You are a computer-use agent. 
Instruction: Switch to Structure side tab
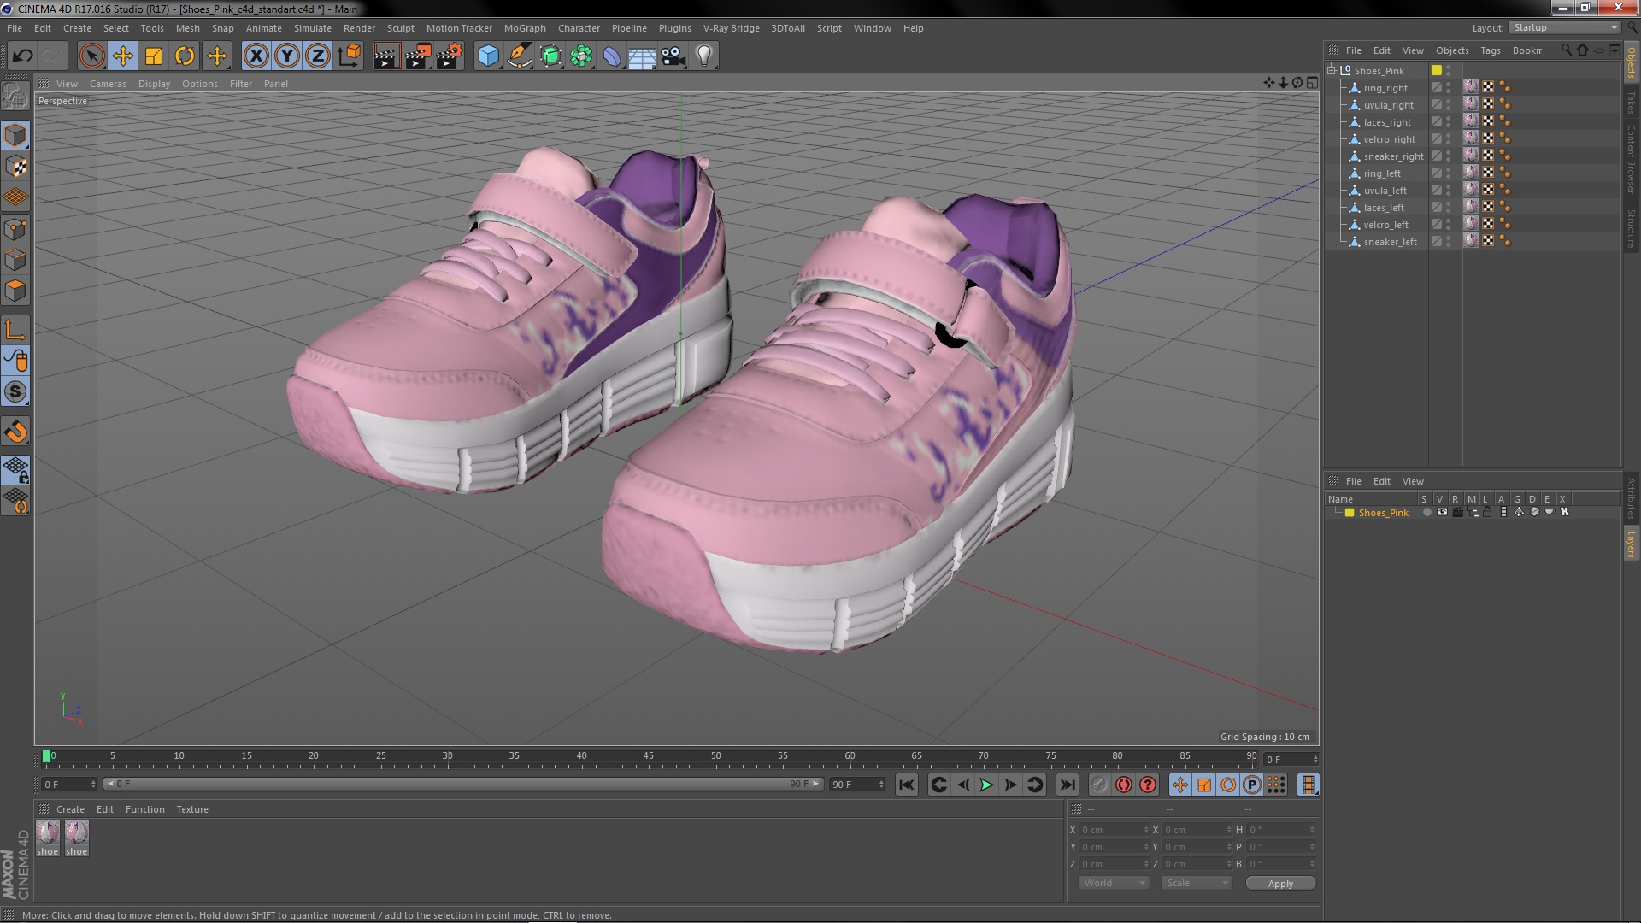point(1631,228)
